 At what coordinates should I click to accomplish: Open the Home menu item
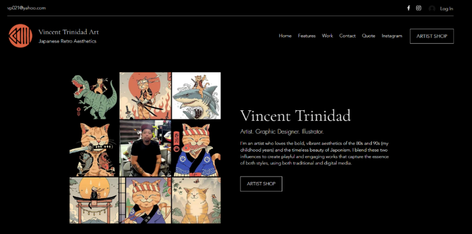285,36
